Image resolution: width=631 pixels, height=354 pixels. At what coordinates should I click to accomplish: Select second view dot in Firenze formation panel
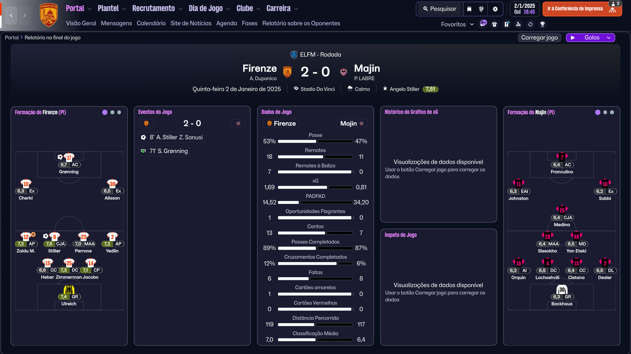(x=112, y=112)
